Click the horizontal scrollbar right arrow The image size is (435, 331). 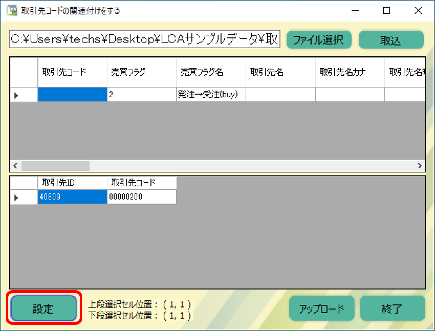click(x=420, y=165)
